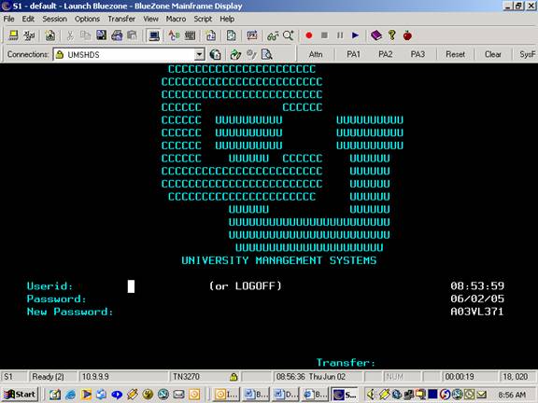Click the Windows Start button

(x=20, y=395)
